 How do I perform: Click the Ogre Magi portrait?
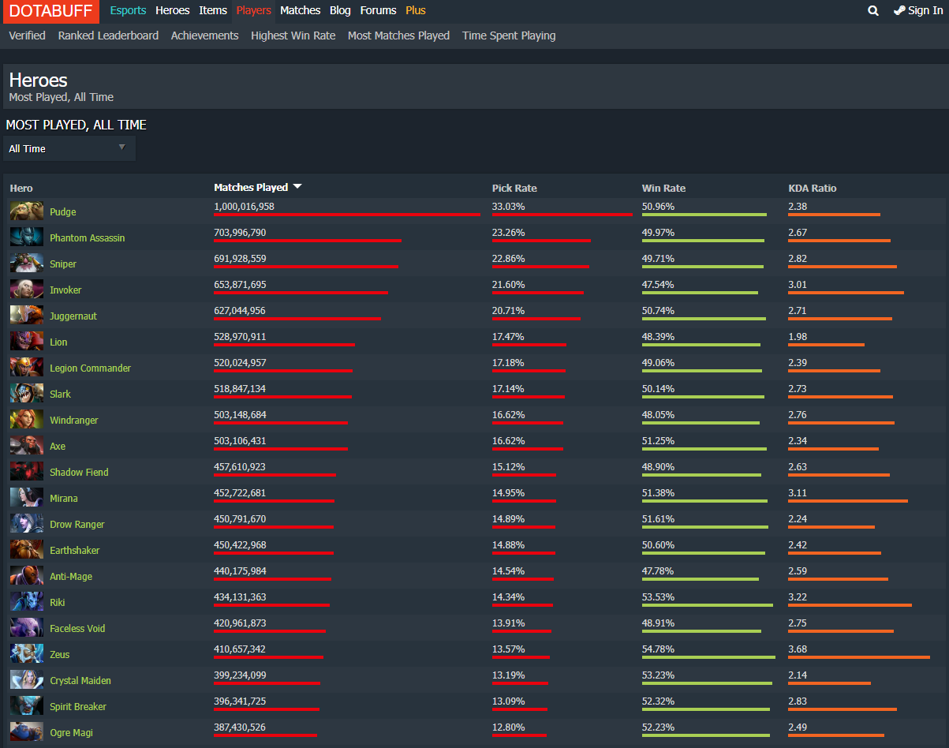click(27, 732)
